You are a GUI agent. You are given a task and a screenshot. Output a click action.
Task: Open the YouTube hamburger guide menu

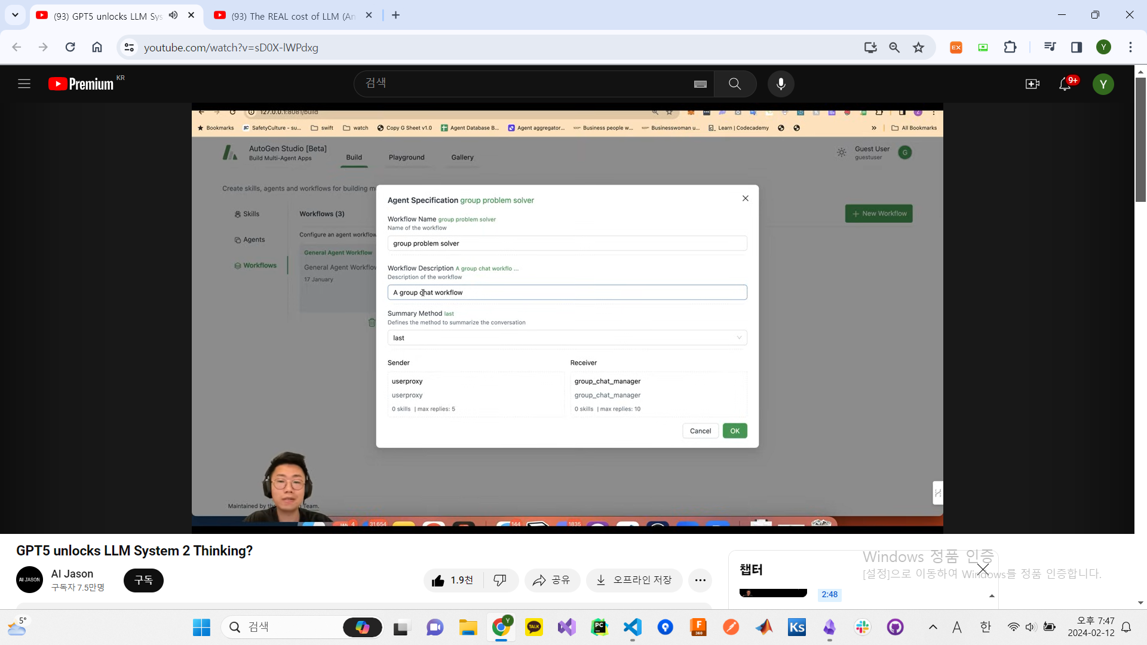[x=24, y=84]
